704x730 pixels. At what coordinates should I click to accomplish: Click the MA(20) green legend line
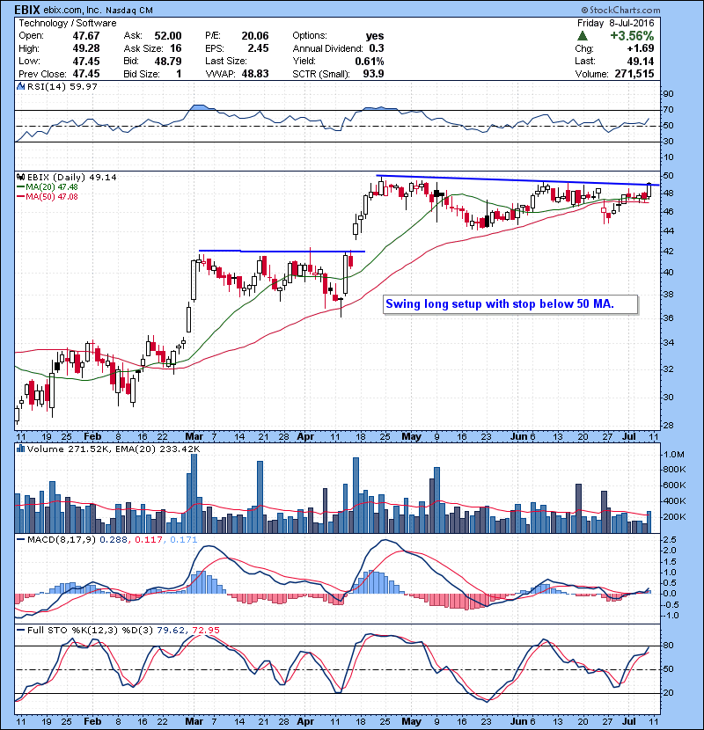coord(20,187)
